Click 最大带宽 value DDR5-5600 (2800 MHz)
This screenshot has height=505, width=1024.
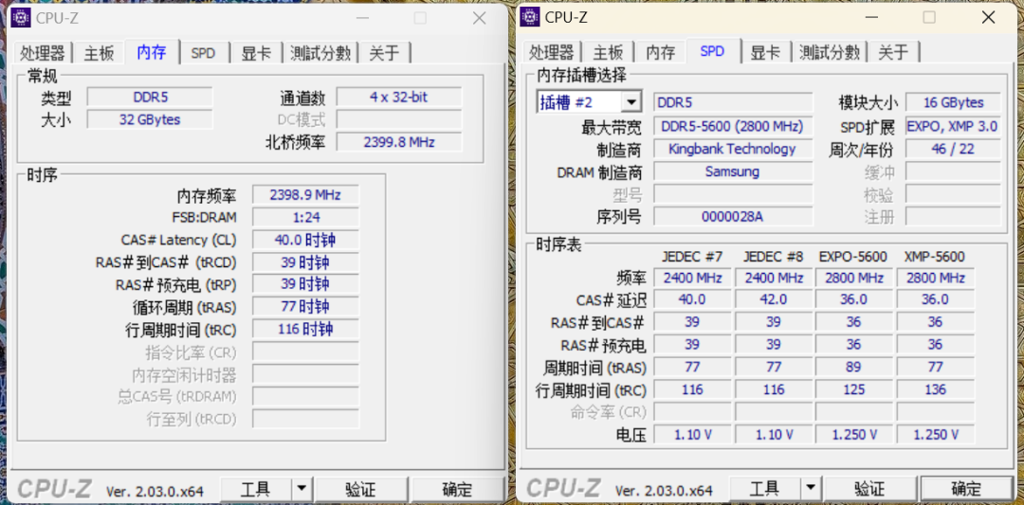[x=733, y=126]
